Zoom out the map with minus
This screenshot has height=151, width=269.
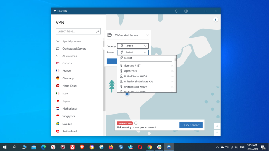[217, 133]
